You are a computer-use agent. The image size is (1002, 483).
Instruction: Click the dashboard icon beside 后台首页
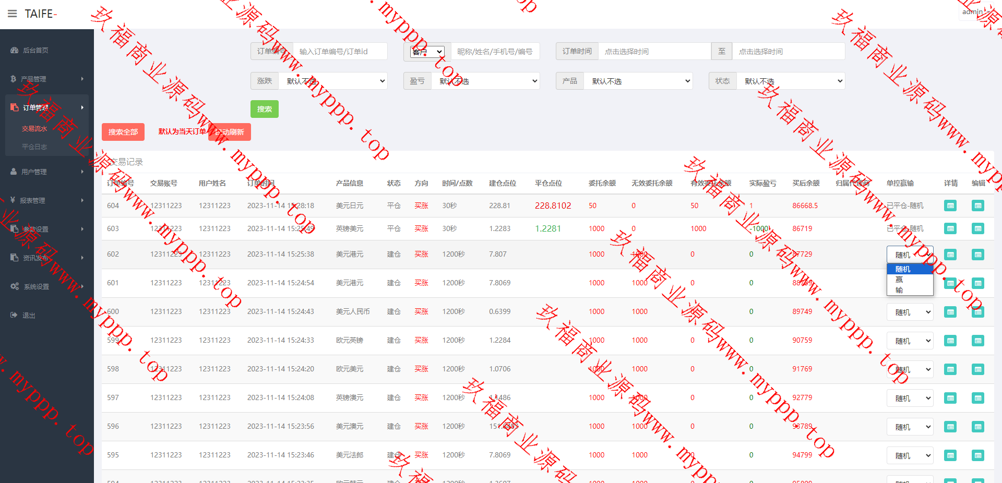14,50
